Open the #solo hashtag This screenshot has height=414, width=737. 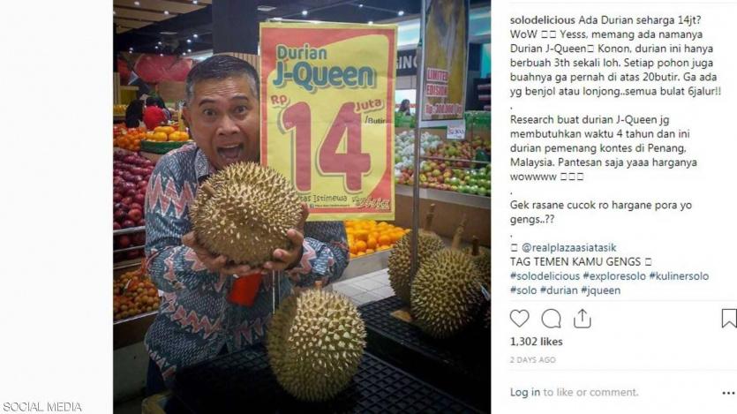tap(523, 290)
